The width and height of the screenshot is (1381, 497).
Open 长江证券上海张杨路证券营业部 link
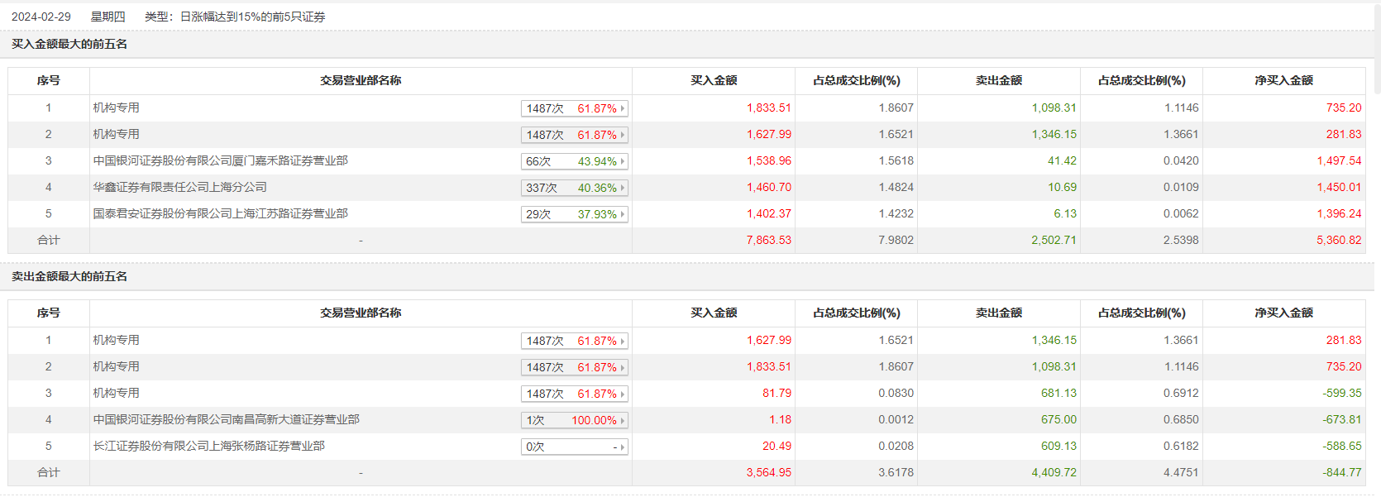coord(208,446)
